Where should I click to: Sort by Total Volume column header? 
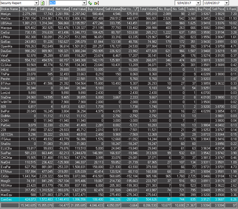point(148,9)
